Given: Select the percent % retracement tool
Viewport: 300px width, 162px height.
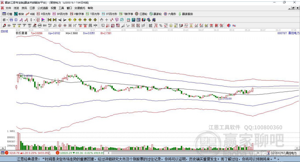Looking at the screenshot, I should pyautogui.click(x=161, y=26).
